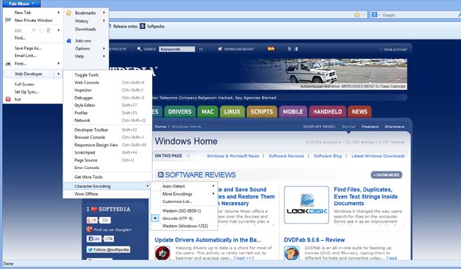The height and width of the screenshot is (269, 461).
Task: Switch display mode to Shareware
Action: pos(394,127)
